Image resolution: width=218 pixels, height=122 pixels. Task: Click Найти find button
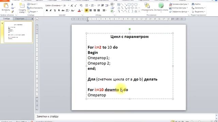[196, 4]
